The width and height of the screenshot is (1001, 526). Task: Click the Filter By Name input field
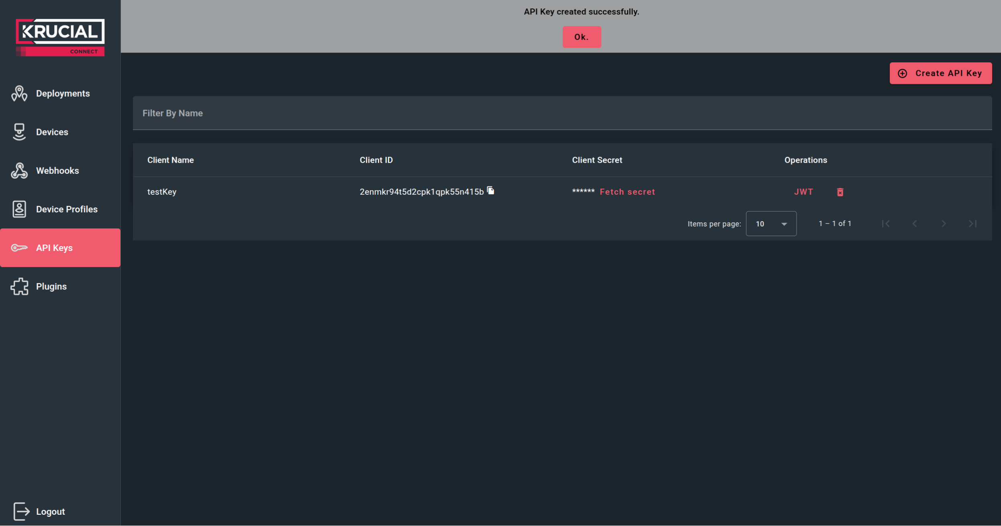tap(402, 113)
